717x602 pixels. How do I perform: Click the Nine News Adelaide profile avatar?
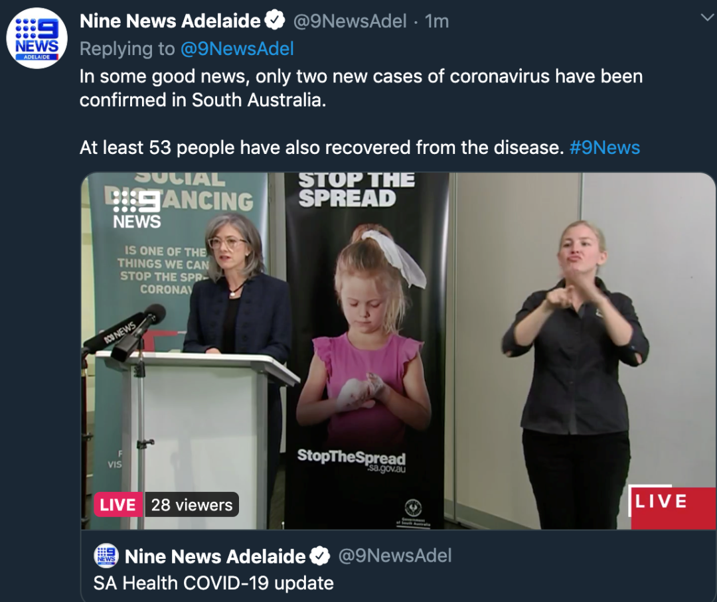point(37,38)
